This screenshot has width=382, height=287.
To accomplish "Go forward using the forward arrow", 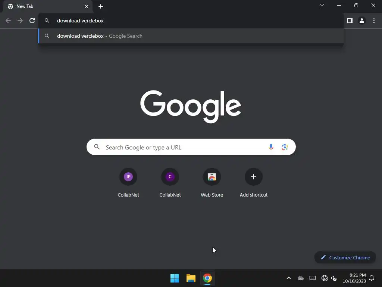I will pos(20,21).
